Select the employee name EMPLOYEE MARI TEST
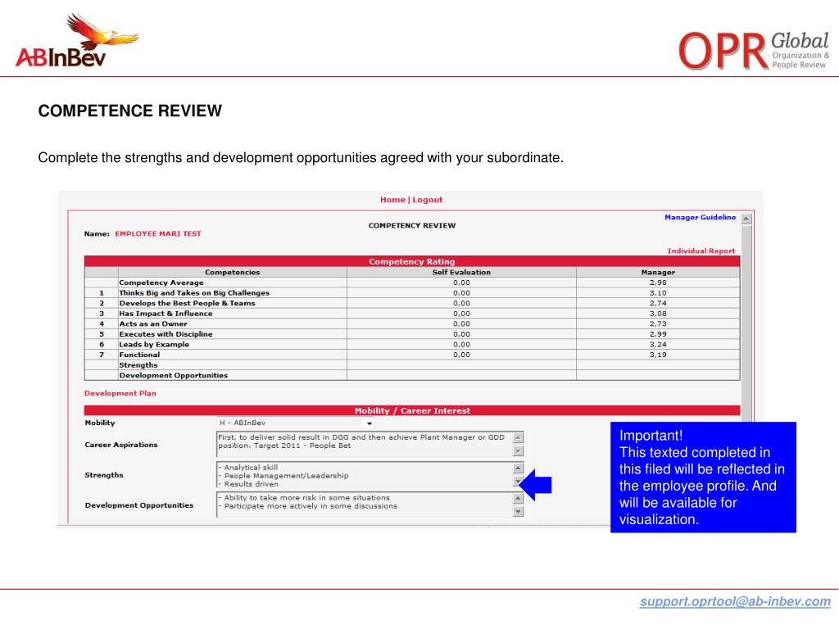 (158, 233)
